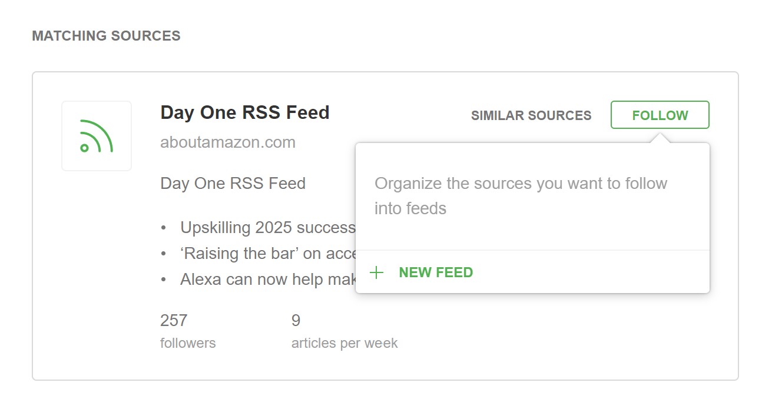Open the Upskilling 2025 article headline
The image size is (762, 419).
tap(267, 228)
